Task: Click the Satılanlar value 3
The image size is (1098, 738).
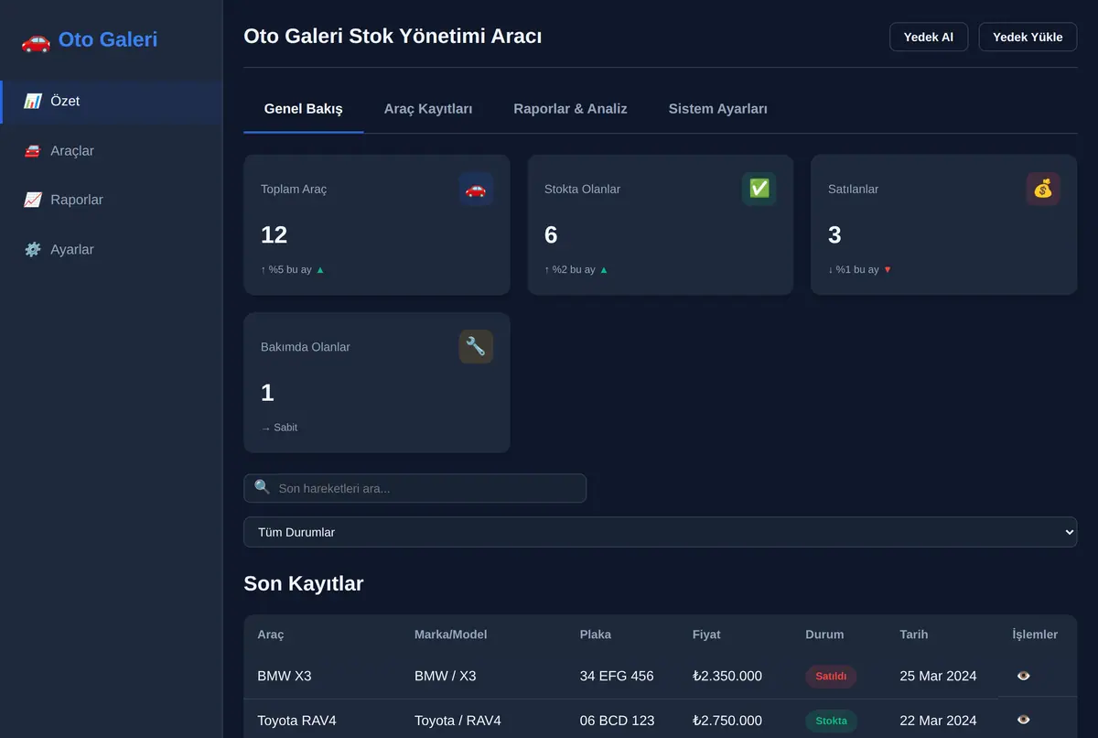Action: point(834,235)
